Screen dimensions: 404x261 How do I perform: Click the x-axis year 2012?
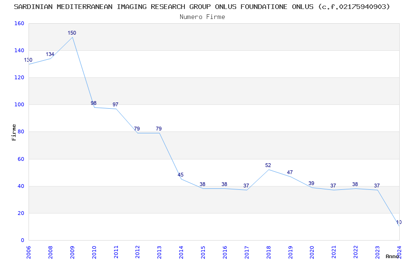click(137, 252)
